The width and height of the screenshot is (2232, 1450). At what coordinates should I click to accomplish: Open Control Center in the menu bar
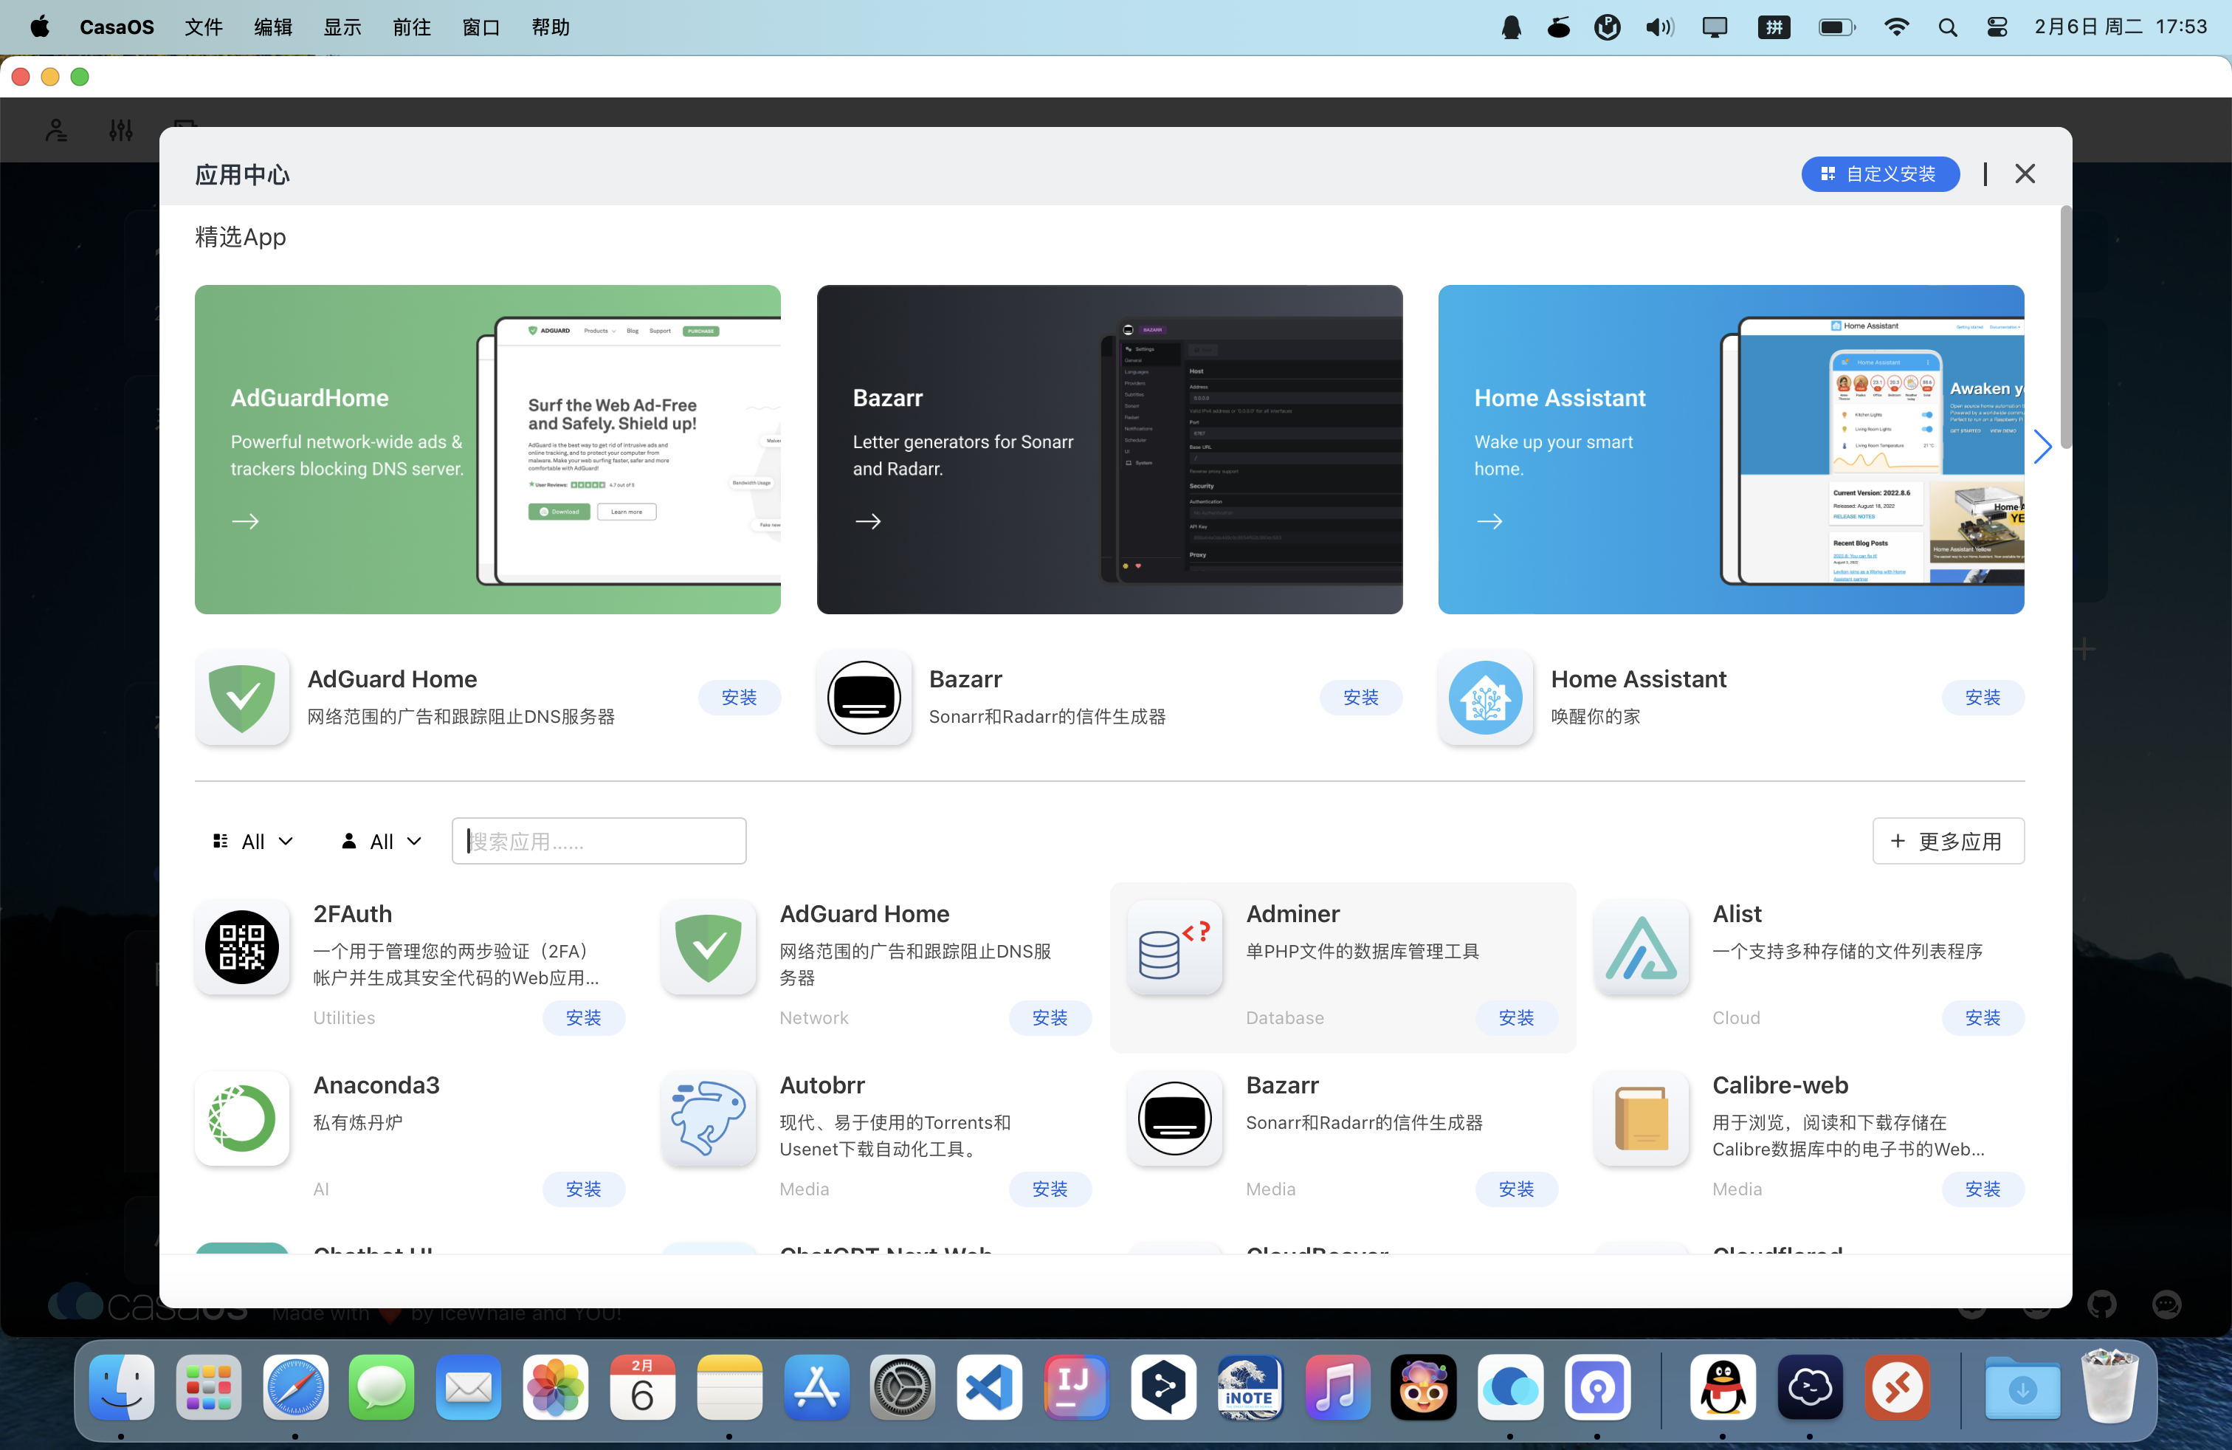(1997, 27)
